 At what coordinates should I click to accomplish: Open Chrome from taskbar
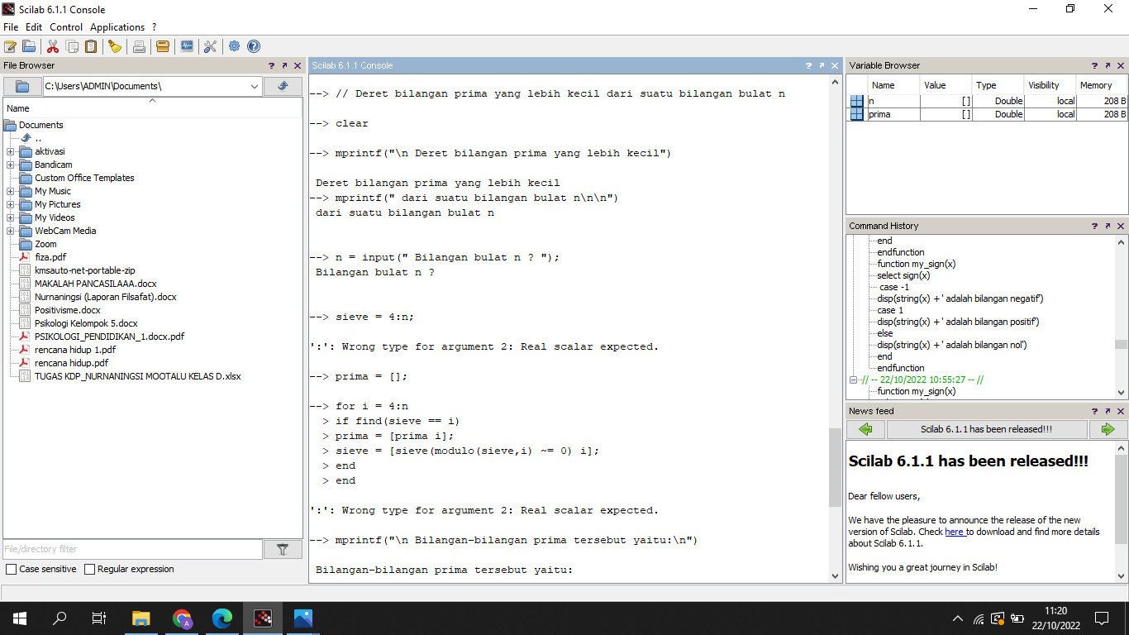click(182, 618)
